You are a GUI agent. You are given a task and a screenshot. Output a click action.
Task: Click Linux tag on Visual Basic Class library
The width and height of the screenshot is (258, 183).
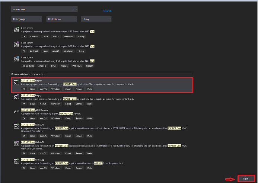[54, 66]
